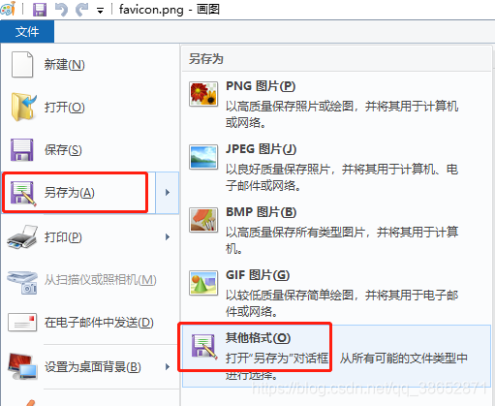Screen dimensions: 495x406
Task: Expand the 另存为 submenu arrow
Action: coord(168,193)
